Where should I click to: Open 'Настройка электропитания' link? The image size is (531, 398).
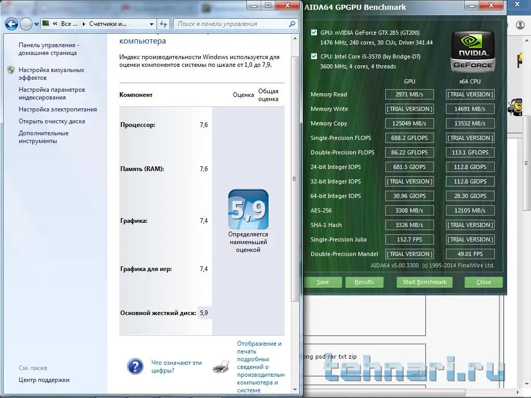pos(58,109)
